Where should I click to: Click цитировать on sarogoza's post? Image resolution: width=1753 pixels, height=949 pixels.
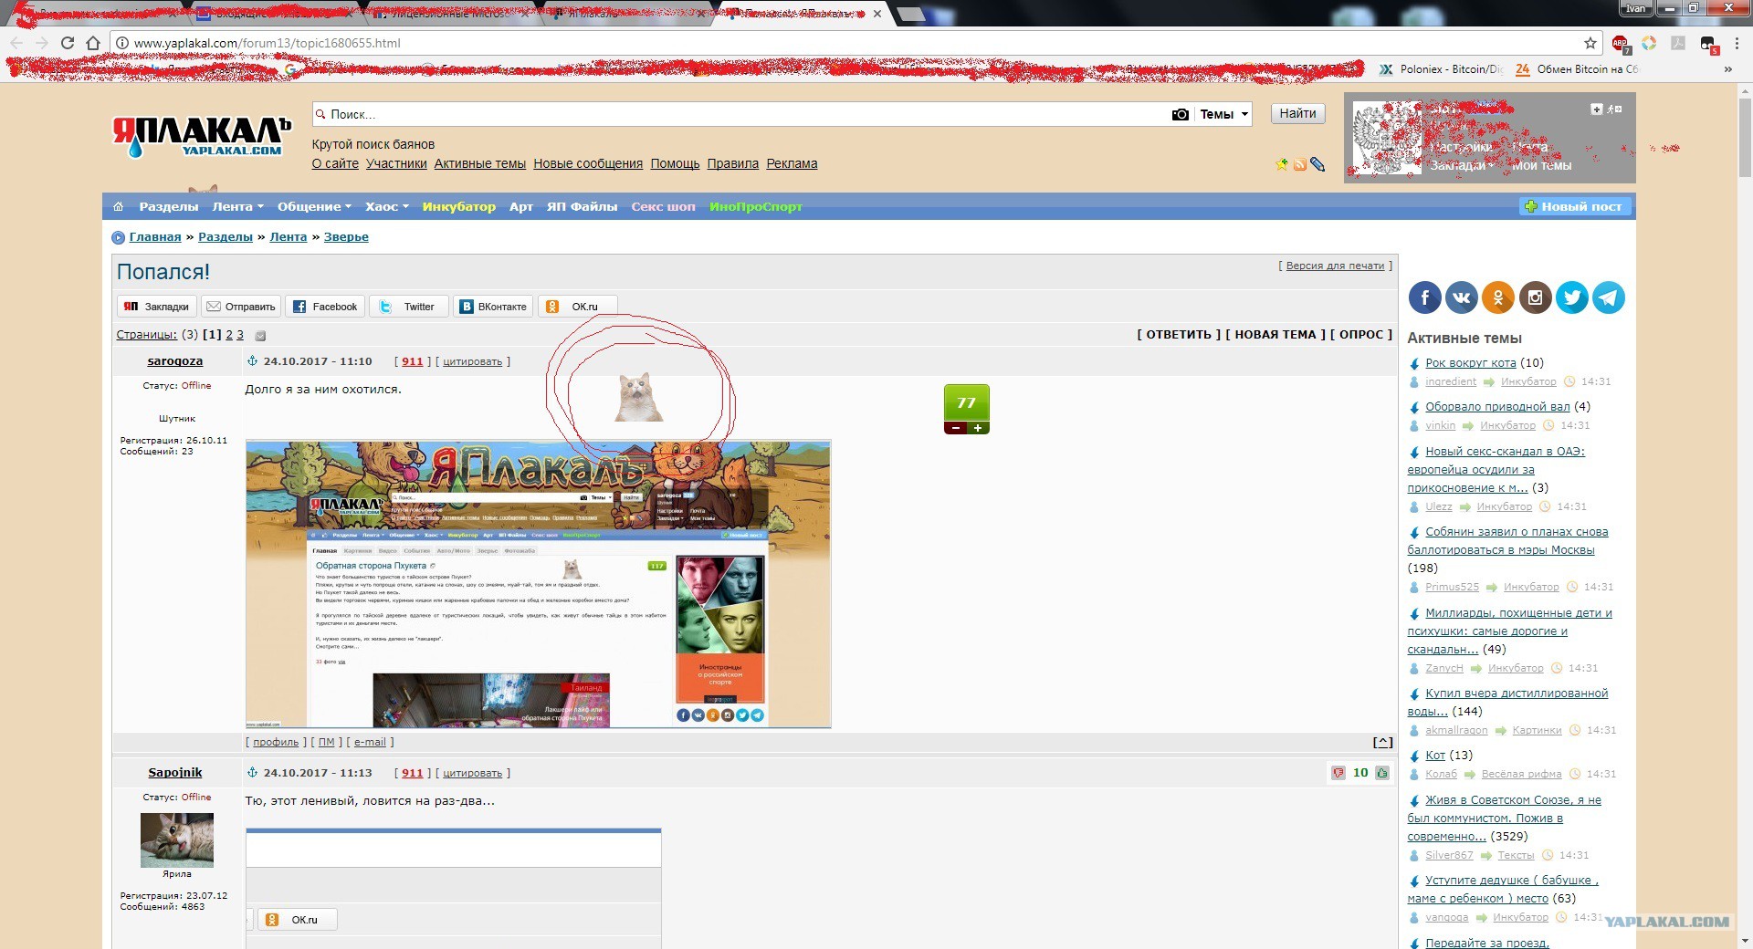(472, 362)
